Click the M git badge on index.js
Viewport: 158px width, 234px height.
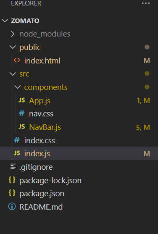click(x=147, y=154)
